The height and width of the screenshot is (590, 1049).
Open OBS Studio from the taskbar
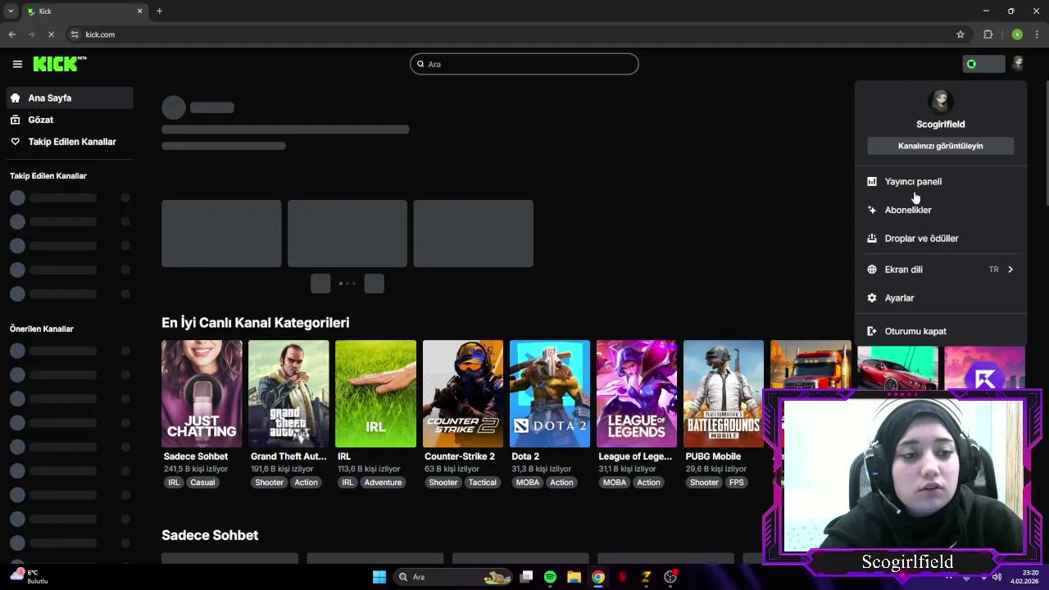point(670,577)
